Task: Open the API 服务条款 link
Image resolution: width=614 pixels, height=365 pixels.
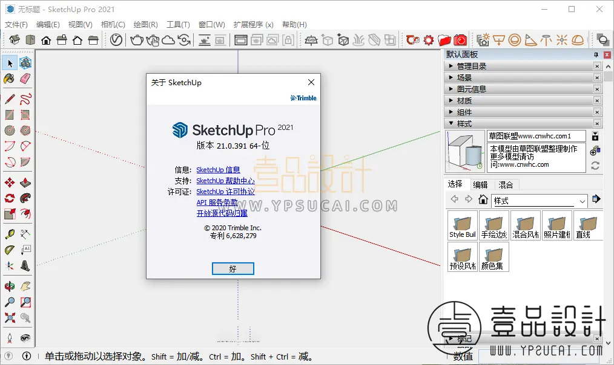Action: tap(217, 202)
